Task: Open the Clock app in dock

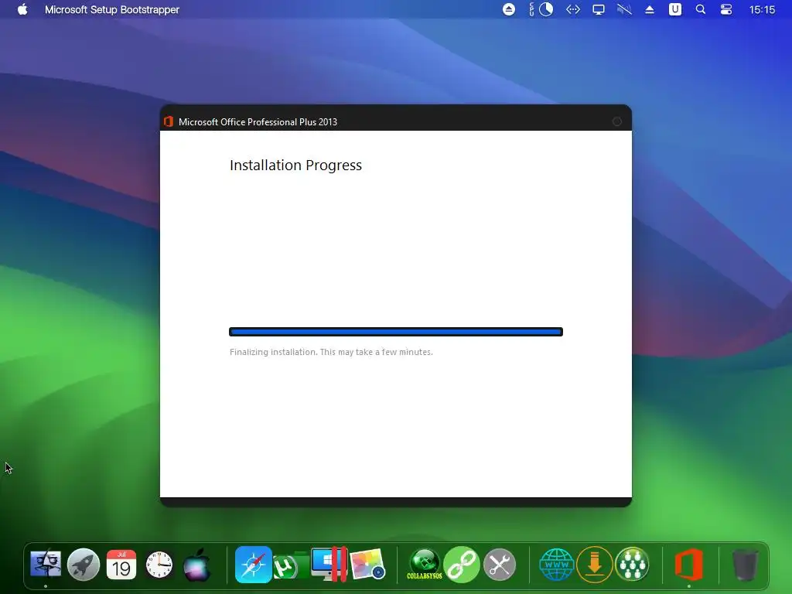Action: click(159, 565)
